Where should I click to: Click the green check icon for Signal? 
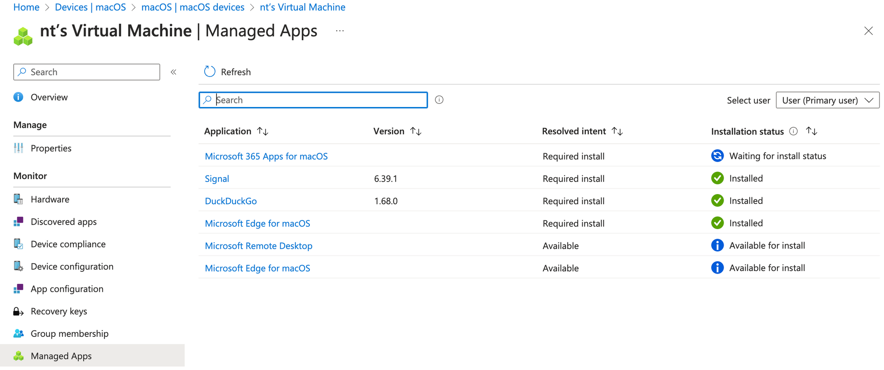point(717,178)
